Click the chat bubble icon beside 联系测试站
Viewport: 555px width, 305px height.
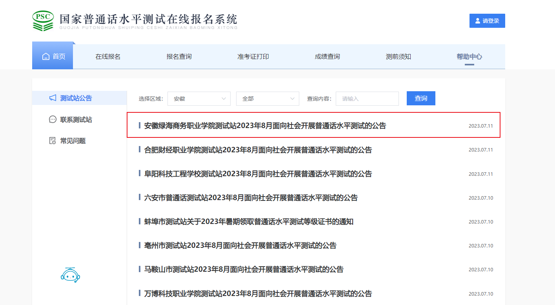click(53, 119)
